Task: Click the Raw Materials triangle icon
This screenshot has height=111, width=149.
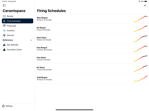Action: pos(4,45)
